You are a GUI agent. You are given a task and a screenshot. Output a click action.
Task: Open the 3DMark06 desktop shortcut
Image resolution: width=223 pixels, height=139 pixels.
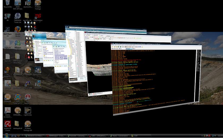click(x=8, y=98)
